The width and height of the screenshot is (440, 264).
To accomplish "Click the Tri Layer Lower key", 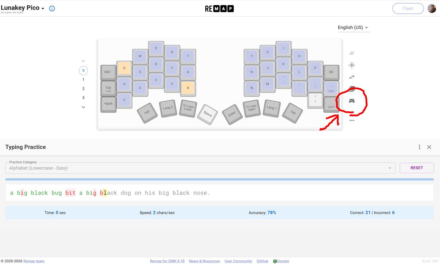I will click(188, 108).
